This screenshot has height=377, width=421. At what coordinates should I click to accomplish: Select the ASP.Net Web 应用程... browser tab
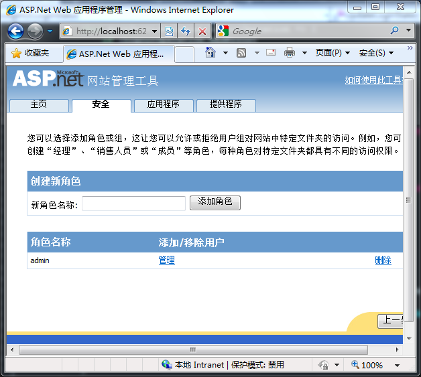(119, 54)
